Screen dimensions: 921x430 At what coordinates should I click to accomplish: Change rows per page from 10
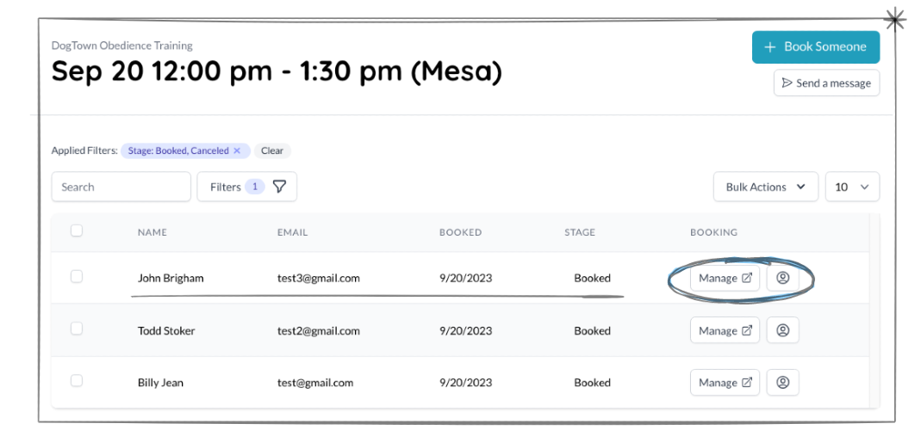coord(852,187)
